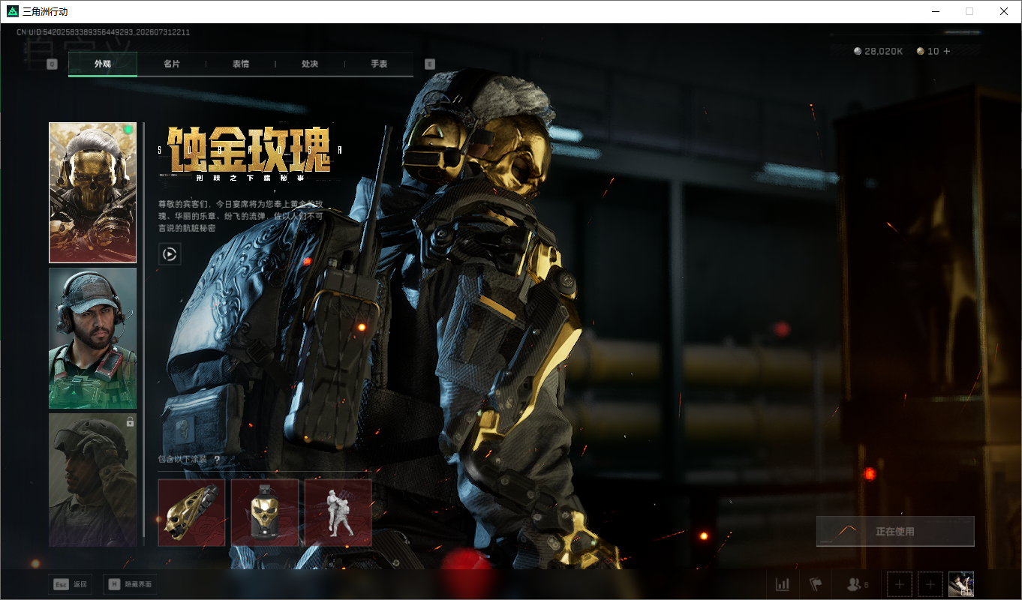The height and width of the screenshot is (600, 1022).
Task: Click the second empty teammate plus slot
Action: [x=930, y=584]
